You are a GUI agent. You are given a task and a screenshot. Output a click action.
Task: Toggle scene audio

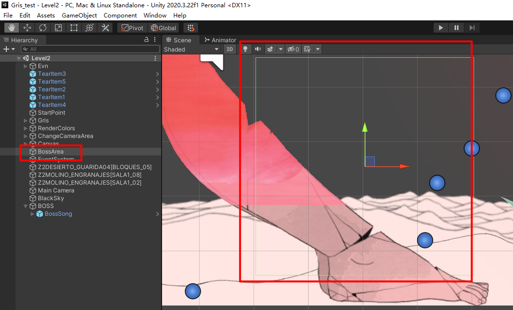(258, 50)
